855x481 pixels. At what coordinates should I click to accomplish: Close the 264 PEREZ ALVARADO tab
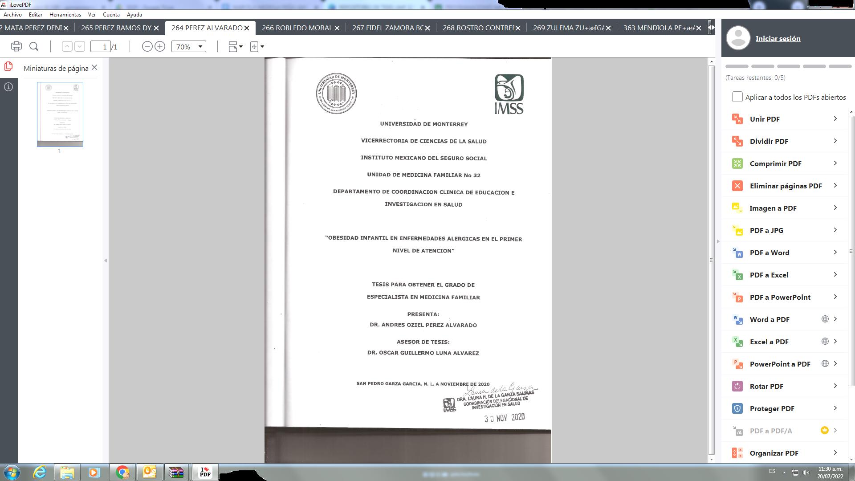pyautogui.click(x=247, y=28)
